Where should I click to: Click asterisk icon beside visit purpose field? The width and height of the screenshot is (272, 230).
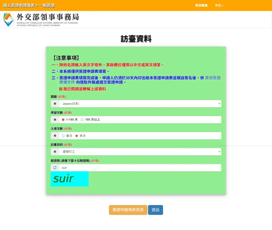click(x=55, y=152)
